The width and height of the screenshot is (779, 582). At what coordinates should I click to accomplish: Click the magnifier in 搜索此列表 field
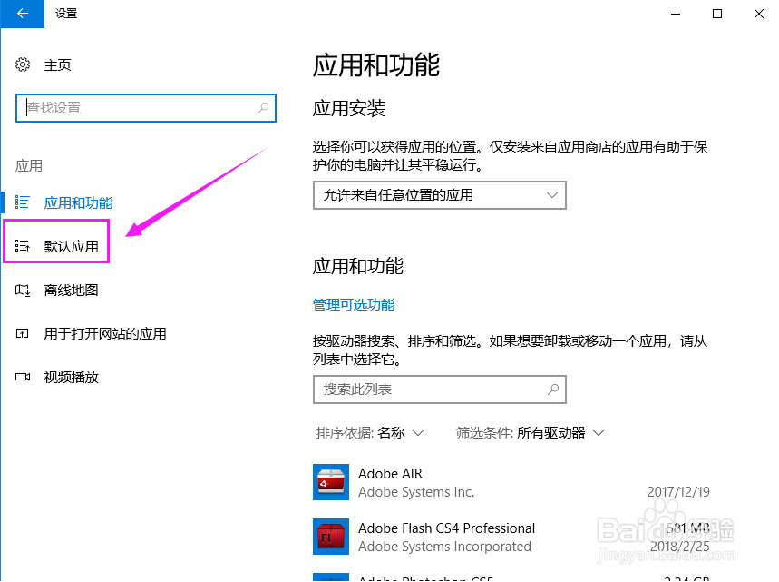[x=553, y=389]
